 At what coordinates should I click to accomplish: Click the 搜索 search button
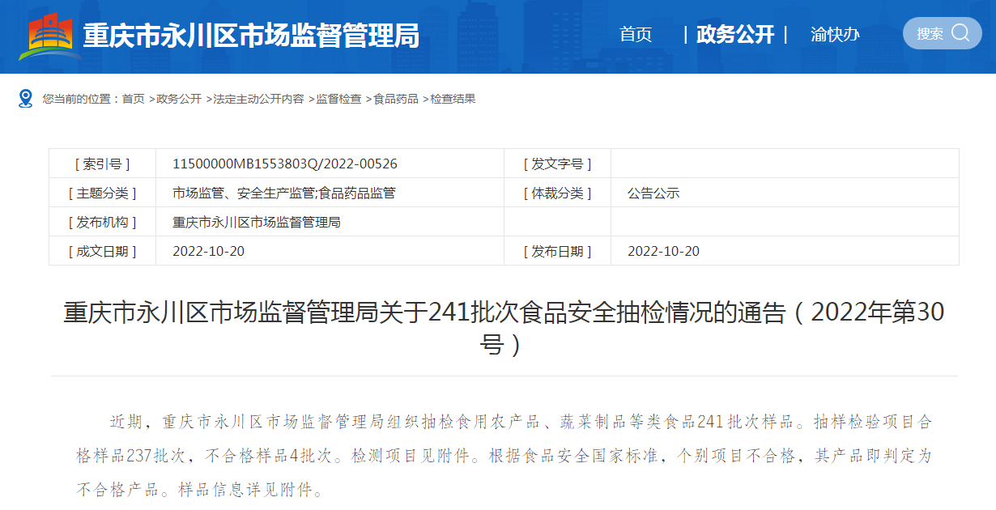tap(942, 33)
